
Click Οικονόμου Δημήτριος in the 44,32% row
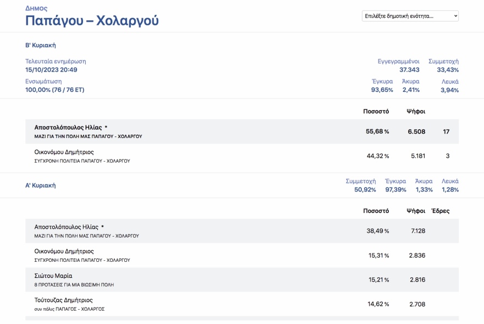(64, 152)
